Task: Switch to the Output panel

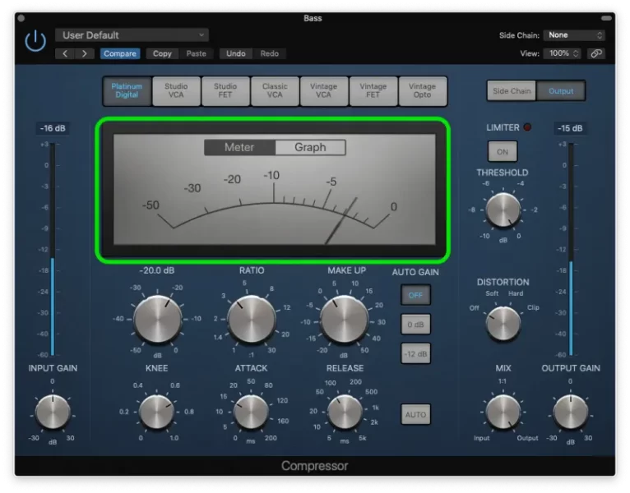Action: coord(561,91)
